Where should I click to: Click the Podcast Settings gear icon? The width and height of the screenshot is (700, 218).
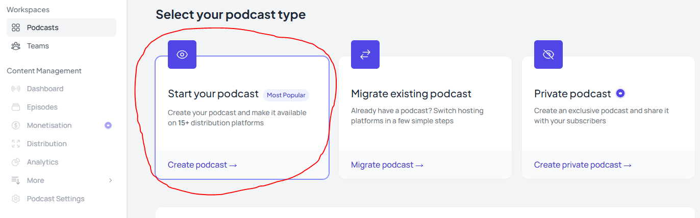click(16, 199)
